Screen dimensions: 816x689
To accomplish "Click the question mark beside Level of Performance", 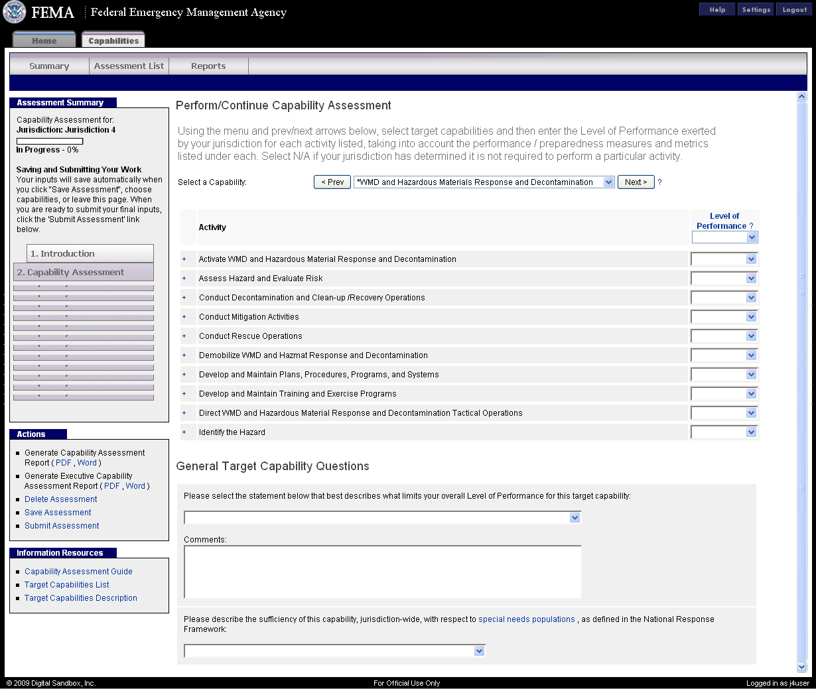I will click(751, 226).
